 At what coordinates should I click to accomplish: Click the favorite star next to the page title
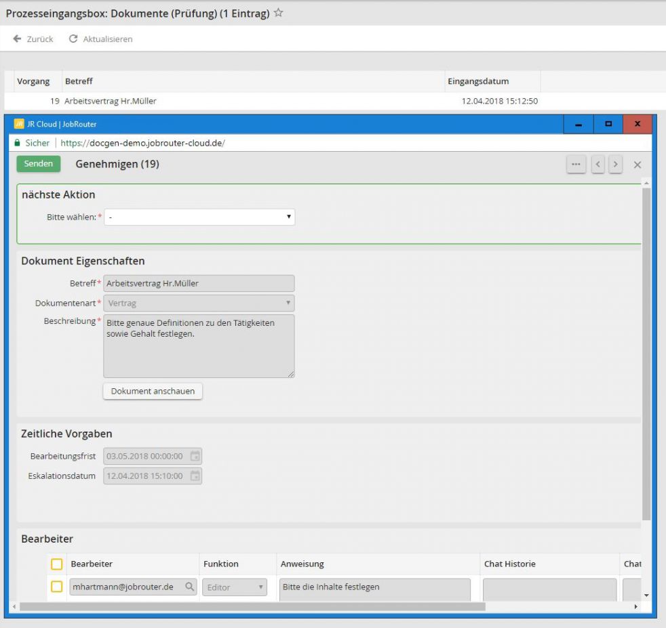coord(278,14)
